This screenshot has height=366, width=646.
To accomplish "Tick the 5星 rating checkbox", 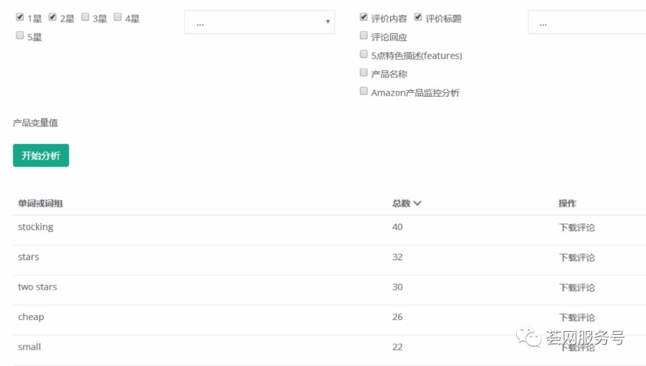I will click(x=20, y=36).
